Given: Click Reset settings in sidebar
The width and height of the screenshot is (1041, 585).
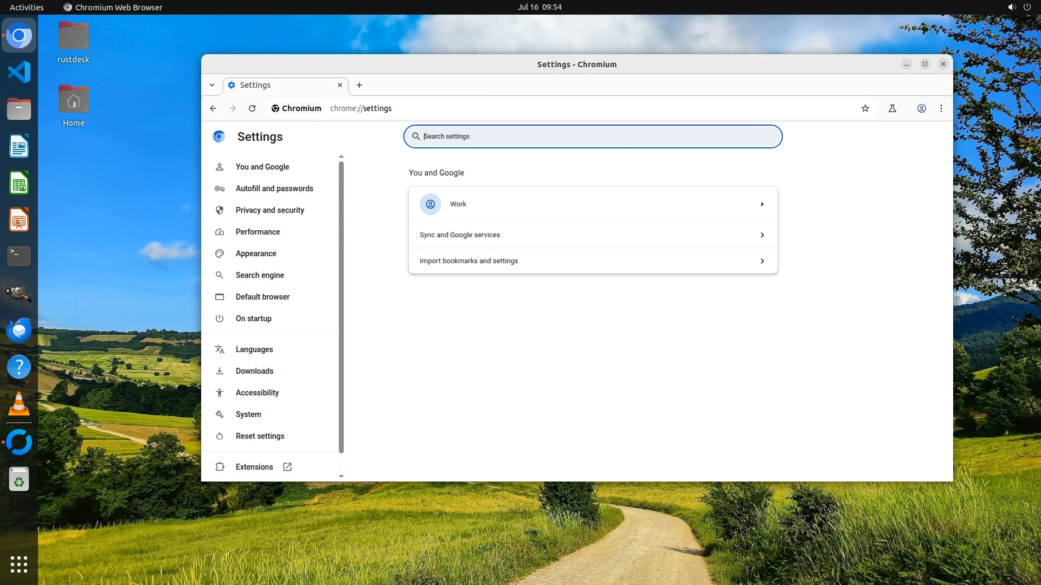Looking at the screenshot, I should pos(260,436).
